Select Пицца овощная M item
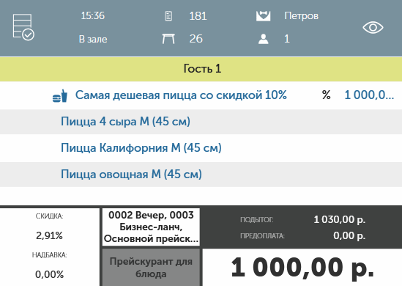The image size is (402, 286). pos(201,175)
